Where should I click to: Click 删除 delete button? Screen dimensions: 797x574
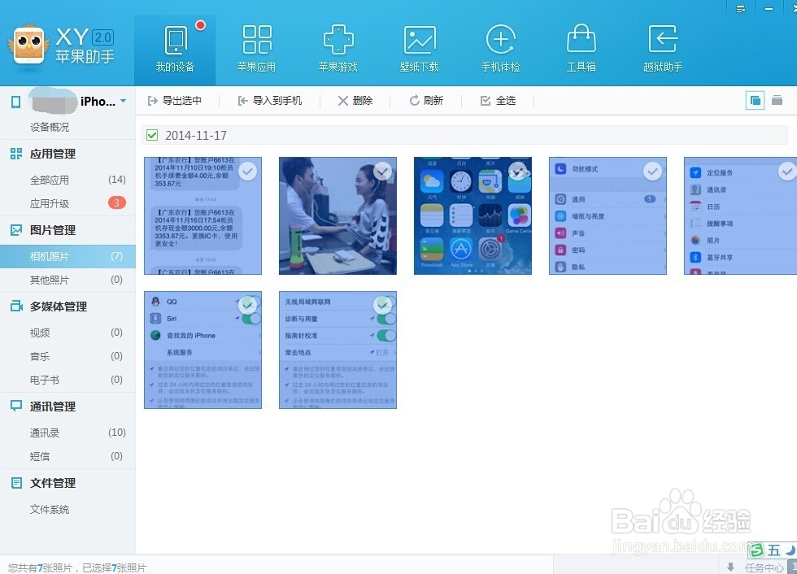click(355, 101)
